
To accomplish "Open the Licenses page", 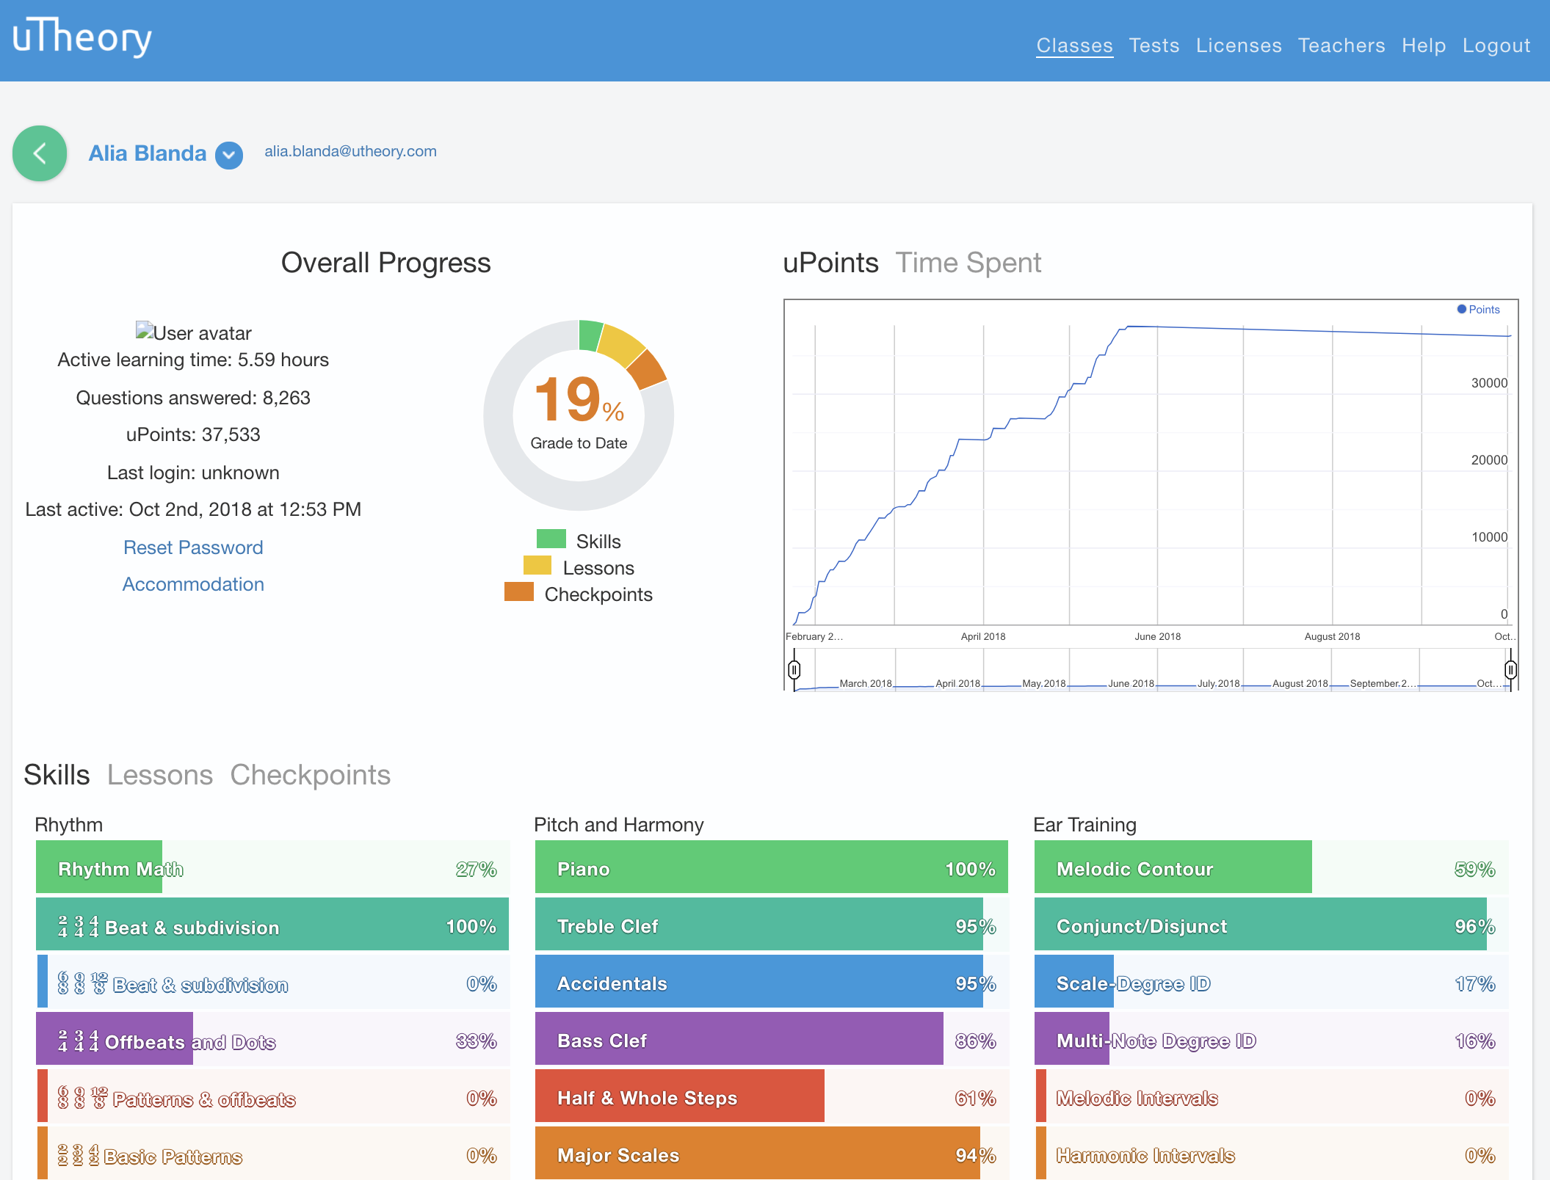I will click(x=1238, y=45).
